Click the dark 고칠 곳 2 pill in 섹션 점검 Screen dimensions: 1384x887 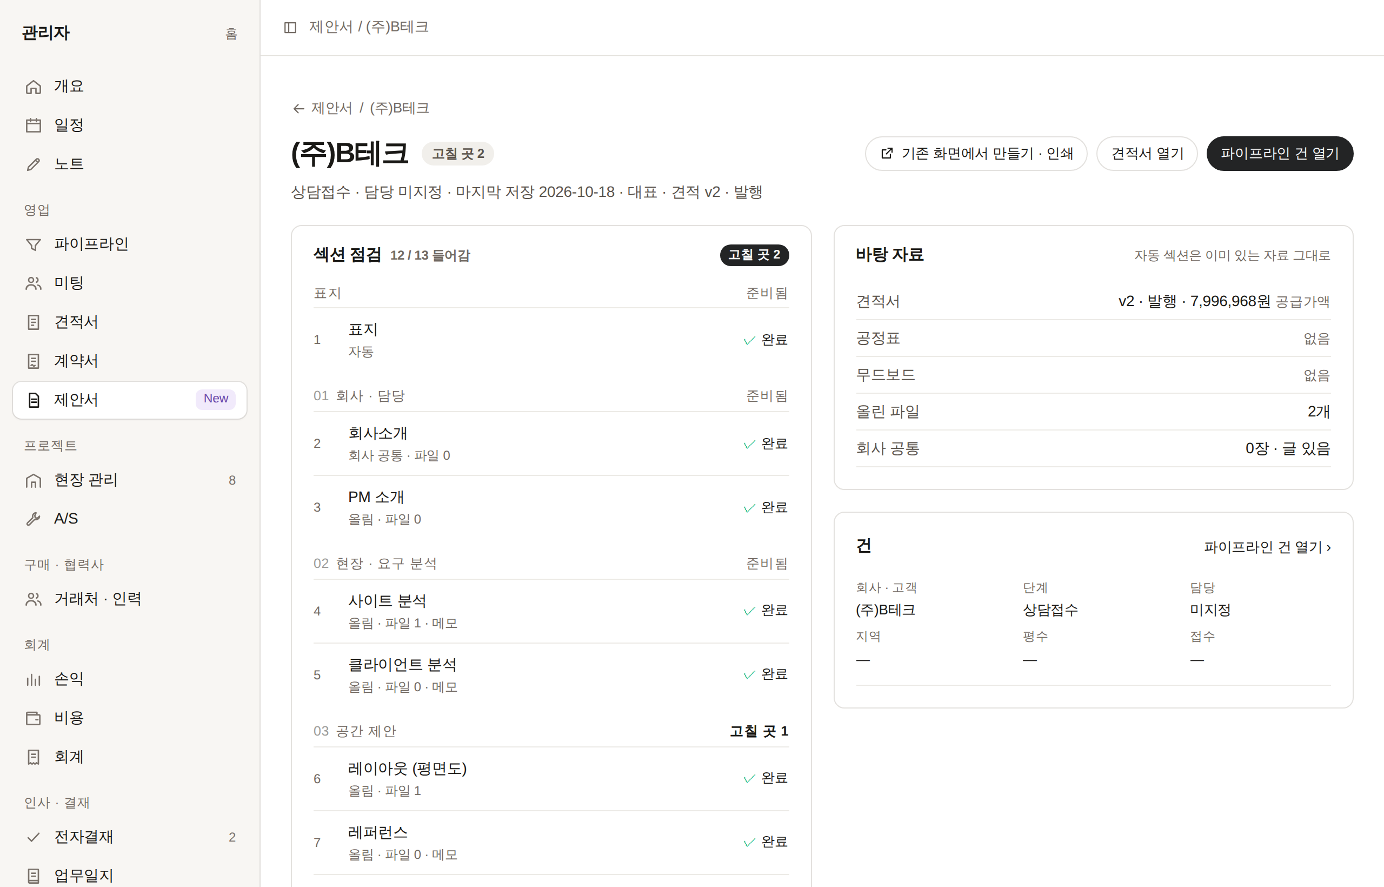754,255
